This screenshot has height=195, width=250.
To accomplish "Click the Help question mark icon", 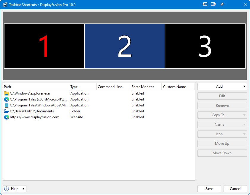I will [7, 189].
